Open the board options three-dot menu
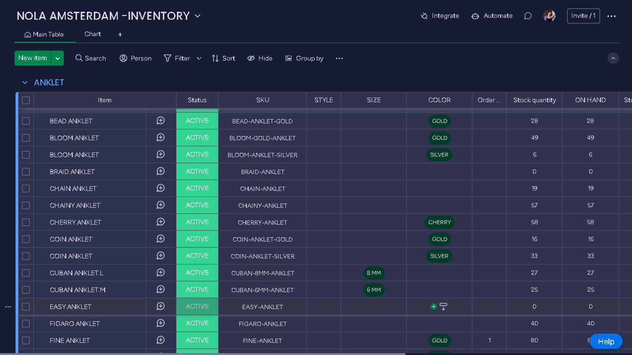Screen dimensions: 632x355 click(x=612, y=16)
